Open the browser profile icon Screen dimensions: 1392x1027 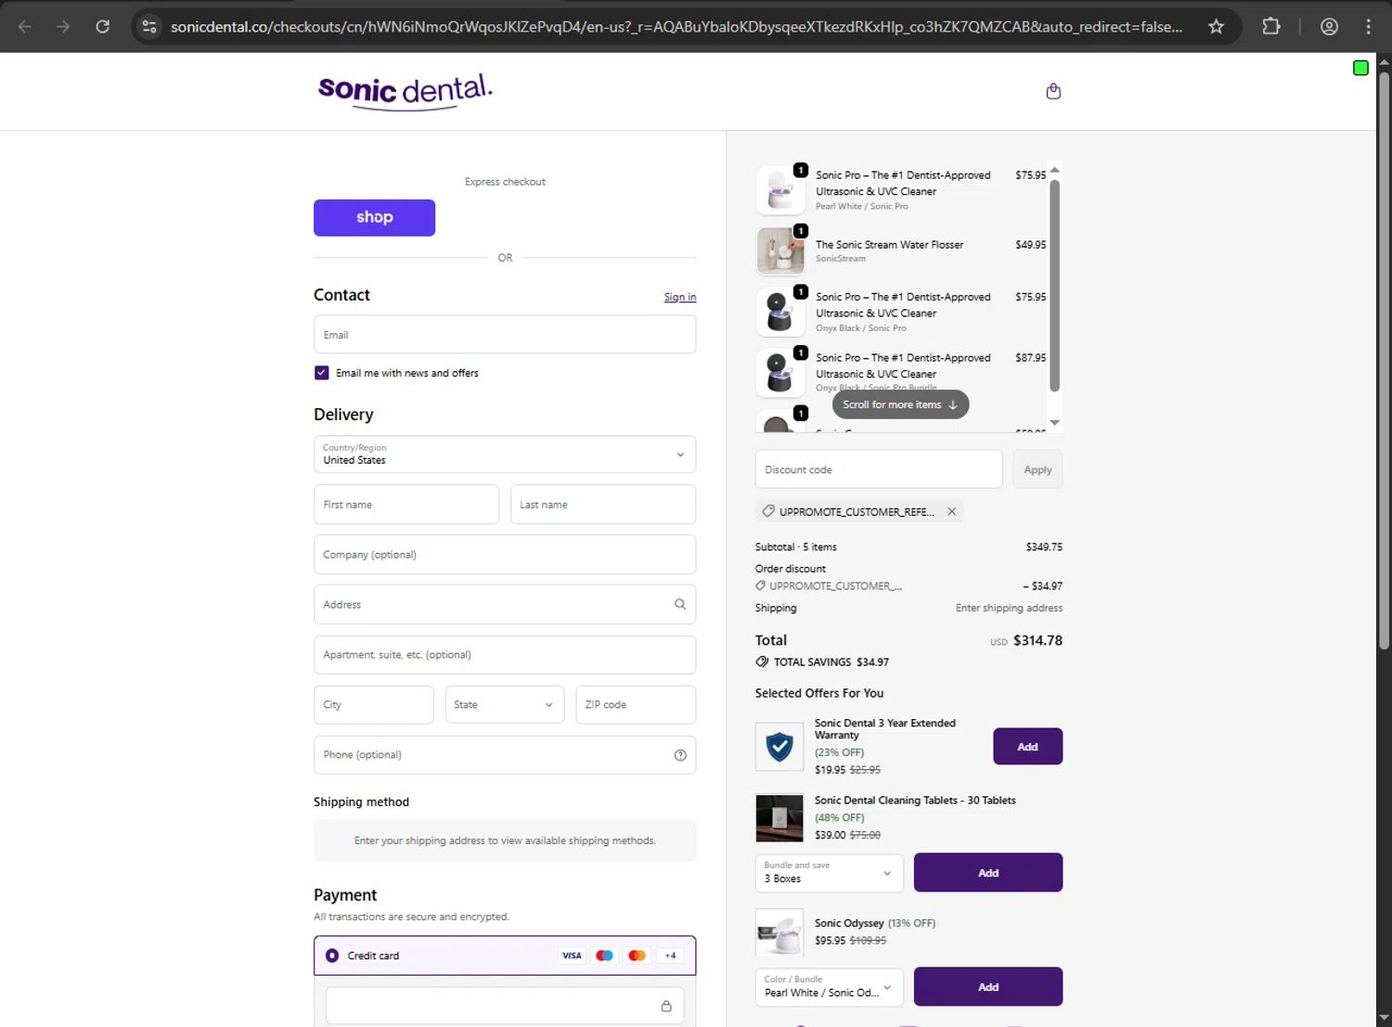pyautogui.click(x=1329, y=27)
